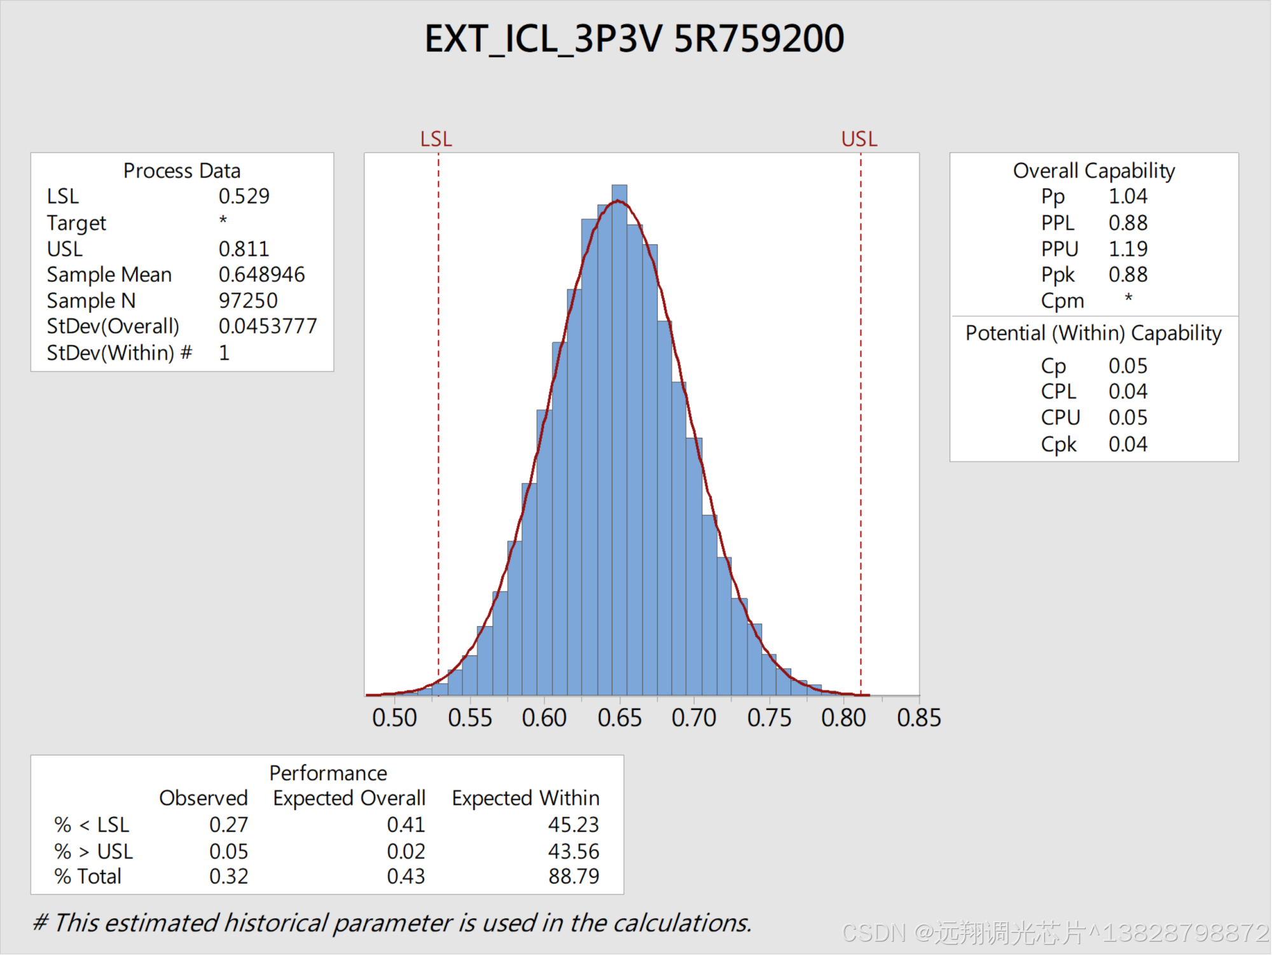Click the red LSL label above the histogram

tap(436, 139)
